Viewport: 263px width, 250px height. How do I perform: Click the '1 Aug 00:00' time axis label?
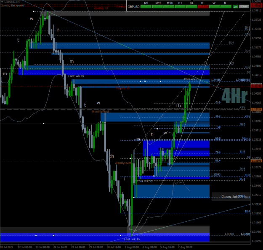point(132,247)
